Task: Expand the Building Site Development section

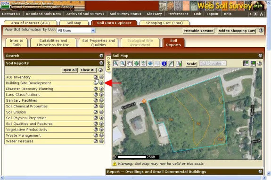Action: coord(101,83)
